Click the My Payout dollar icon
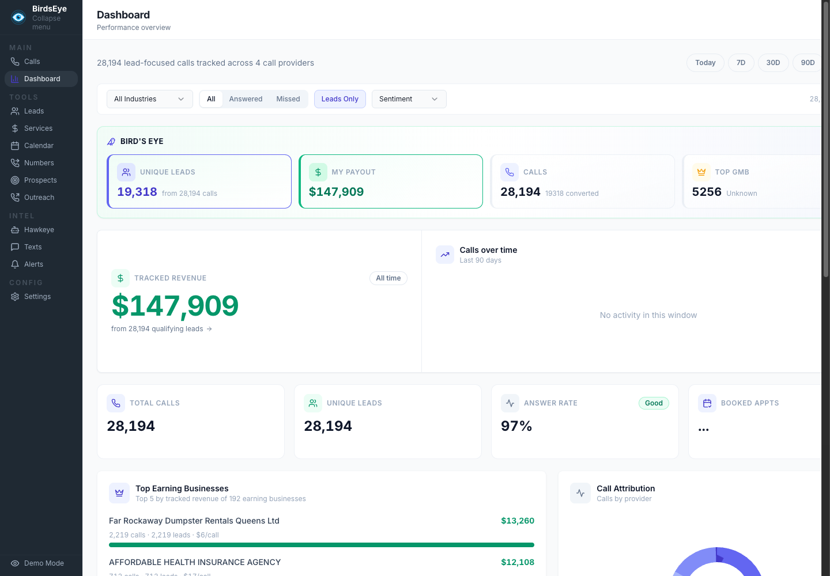 (x=318, y=172)
